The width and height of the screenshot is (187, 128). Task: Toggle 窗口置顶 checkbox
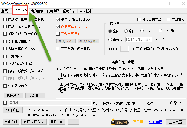[168, 19]
